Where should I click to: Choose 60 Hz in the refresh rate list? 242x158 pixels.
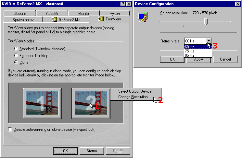click(x=198, y=47)
